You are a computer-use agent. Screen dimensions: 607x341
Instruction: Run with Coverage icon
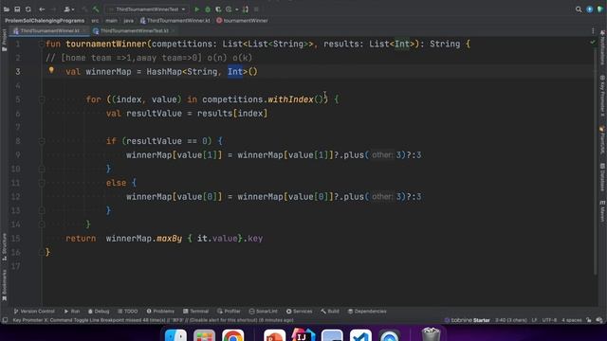point(218,9)
